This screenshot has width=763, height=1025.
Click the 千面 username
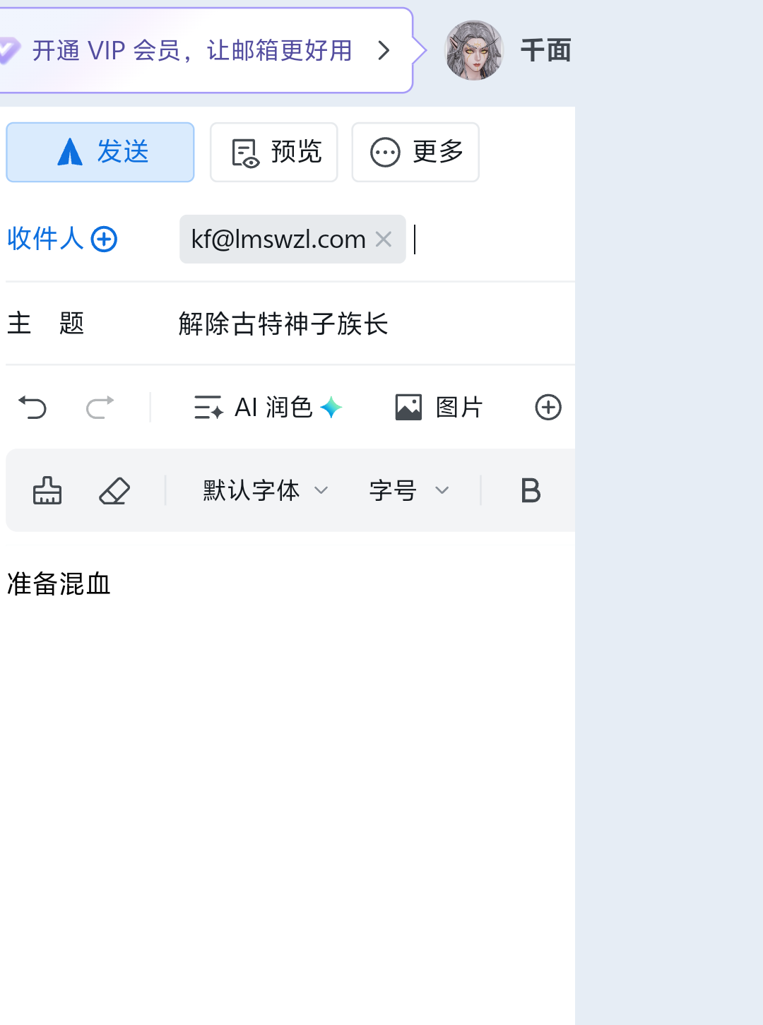point(546,50)
